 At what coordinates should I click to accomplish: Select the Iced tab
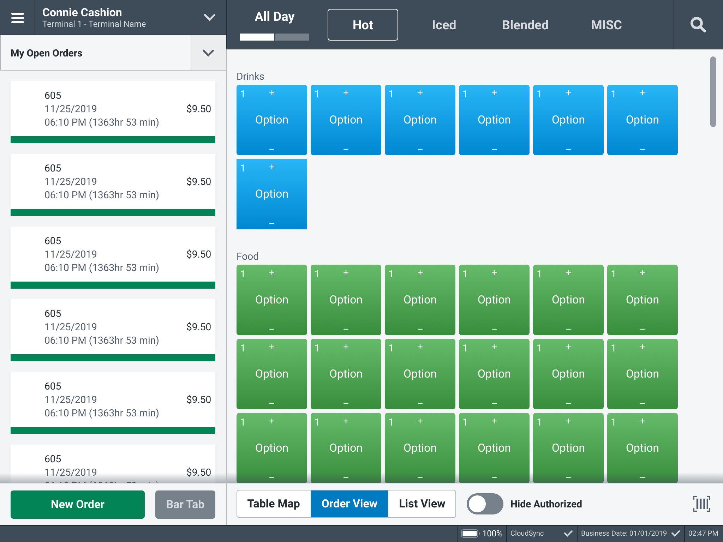pyautogui.click(x=444, y=25)
